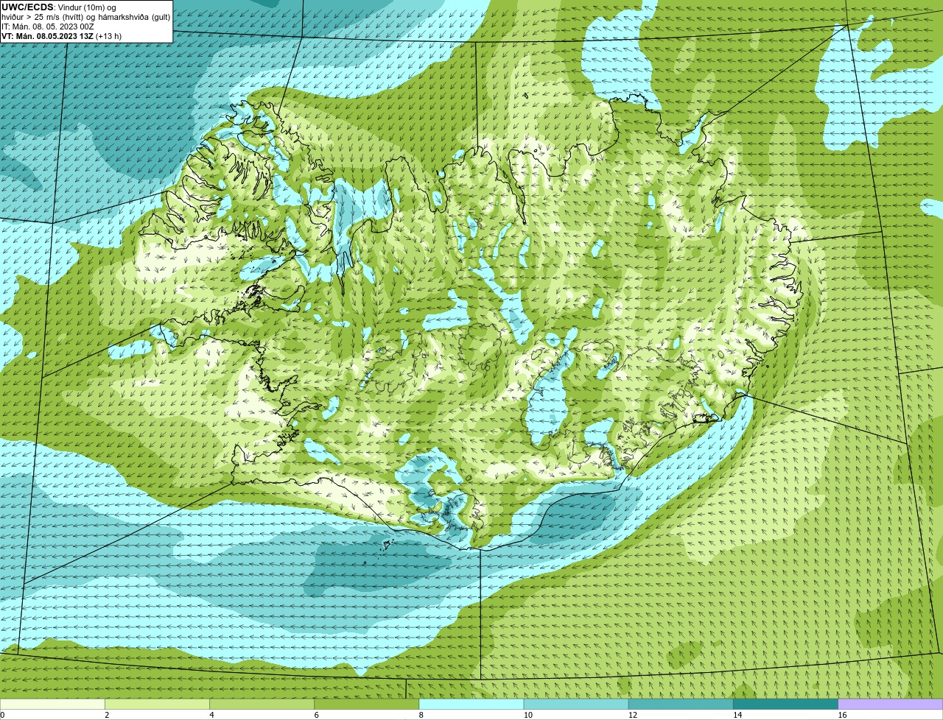Click the legend scale label '14'
The width and height of the screenshot is (943, 720).
pos(737,715)
